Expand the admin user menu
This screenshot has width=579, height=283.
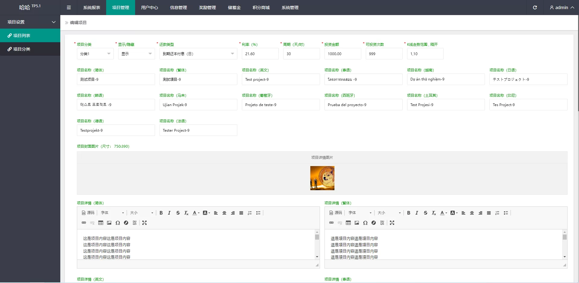coord(562,8)
